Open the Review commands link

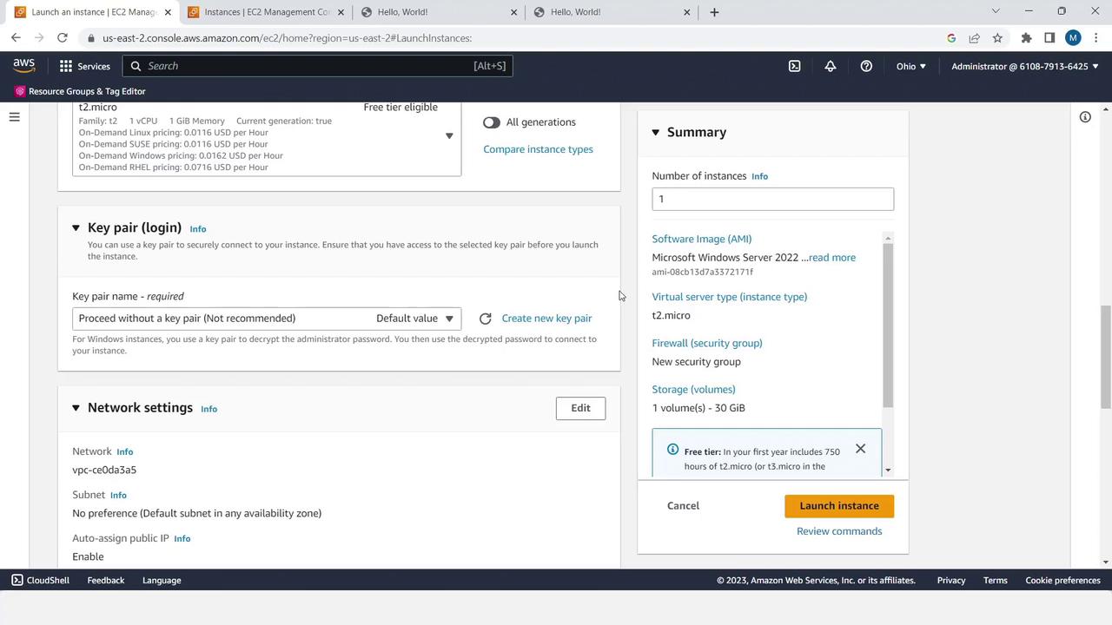pyautogui.click(x=839, y=531)
